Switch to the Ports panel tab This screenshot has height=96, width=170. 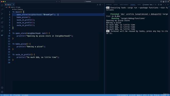coord(139,5)
